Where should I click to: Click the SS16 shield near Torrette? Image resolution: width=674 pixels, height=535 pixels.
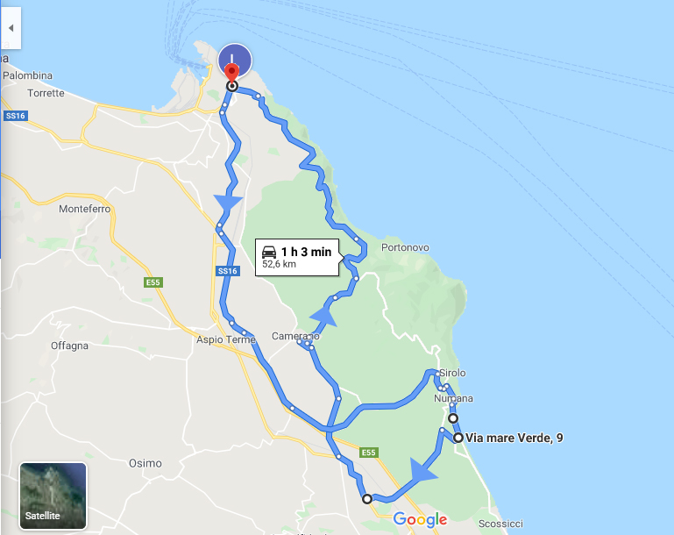tap(16, 116)
